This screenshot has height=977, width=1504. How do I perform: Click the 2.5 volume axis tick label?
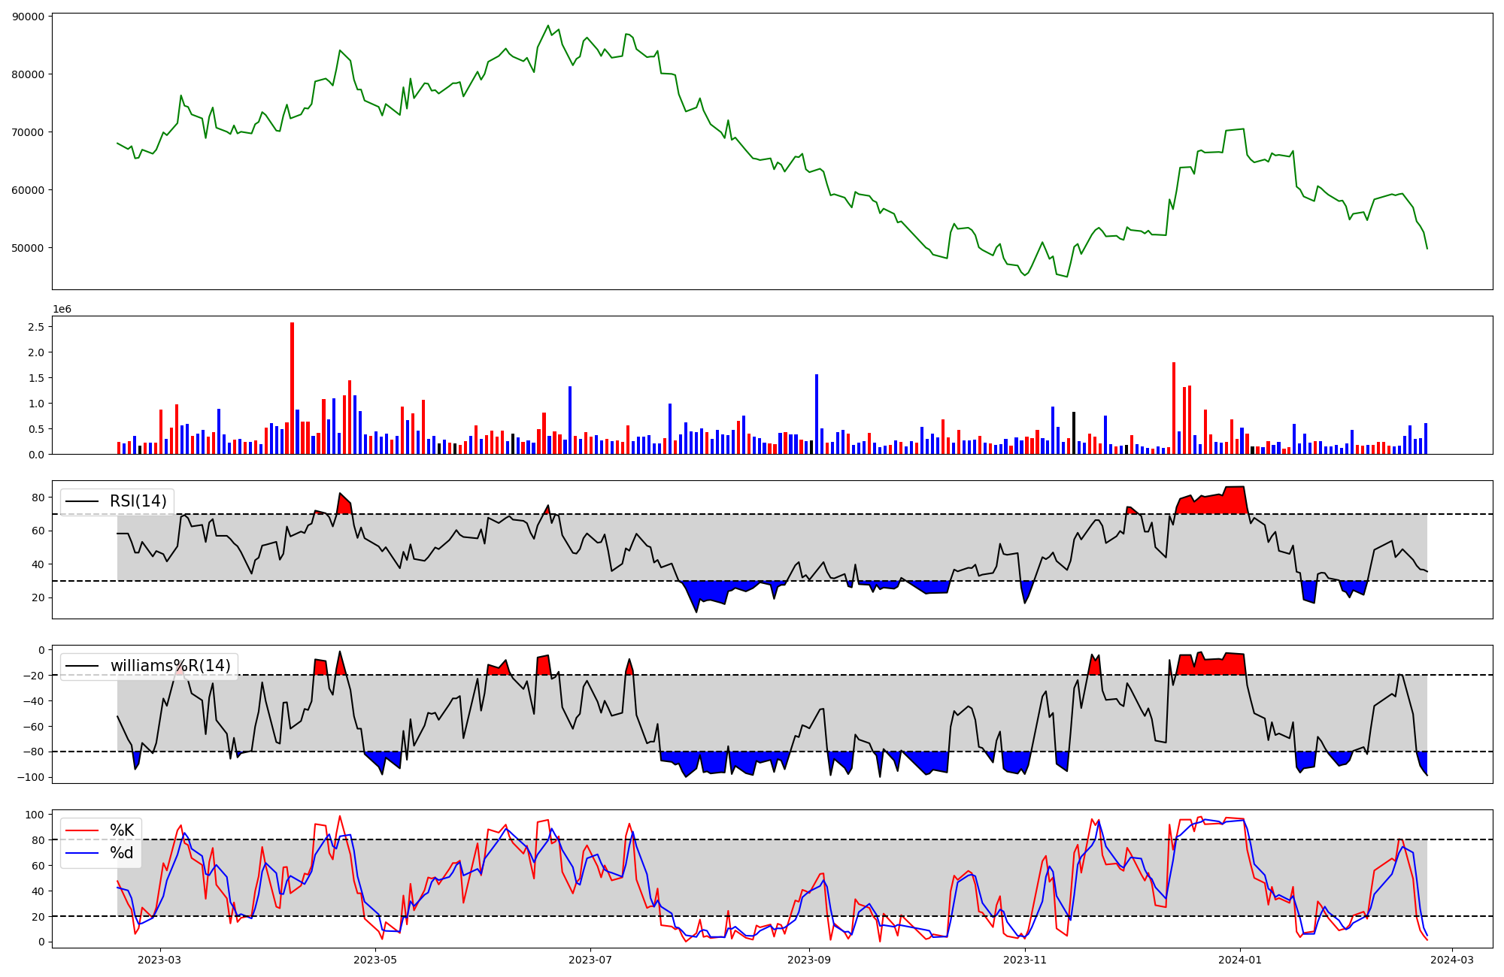(x=36, y=327)
